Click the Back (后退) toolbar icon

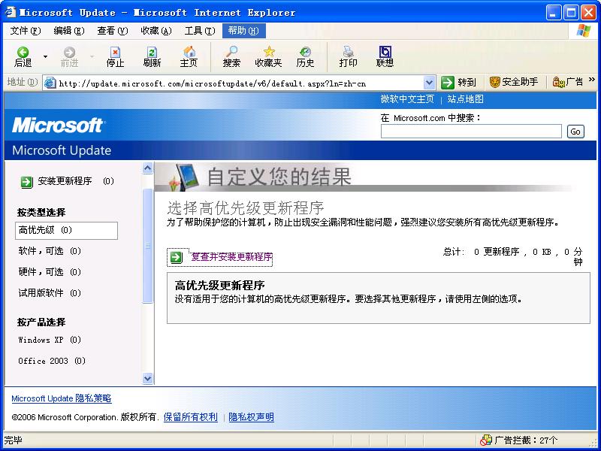tap(23, 52)
